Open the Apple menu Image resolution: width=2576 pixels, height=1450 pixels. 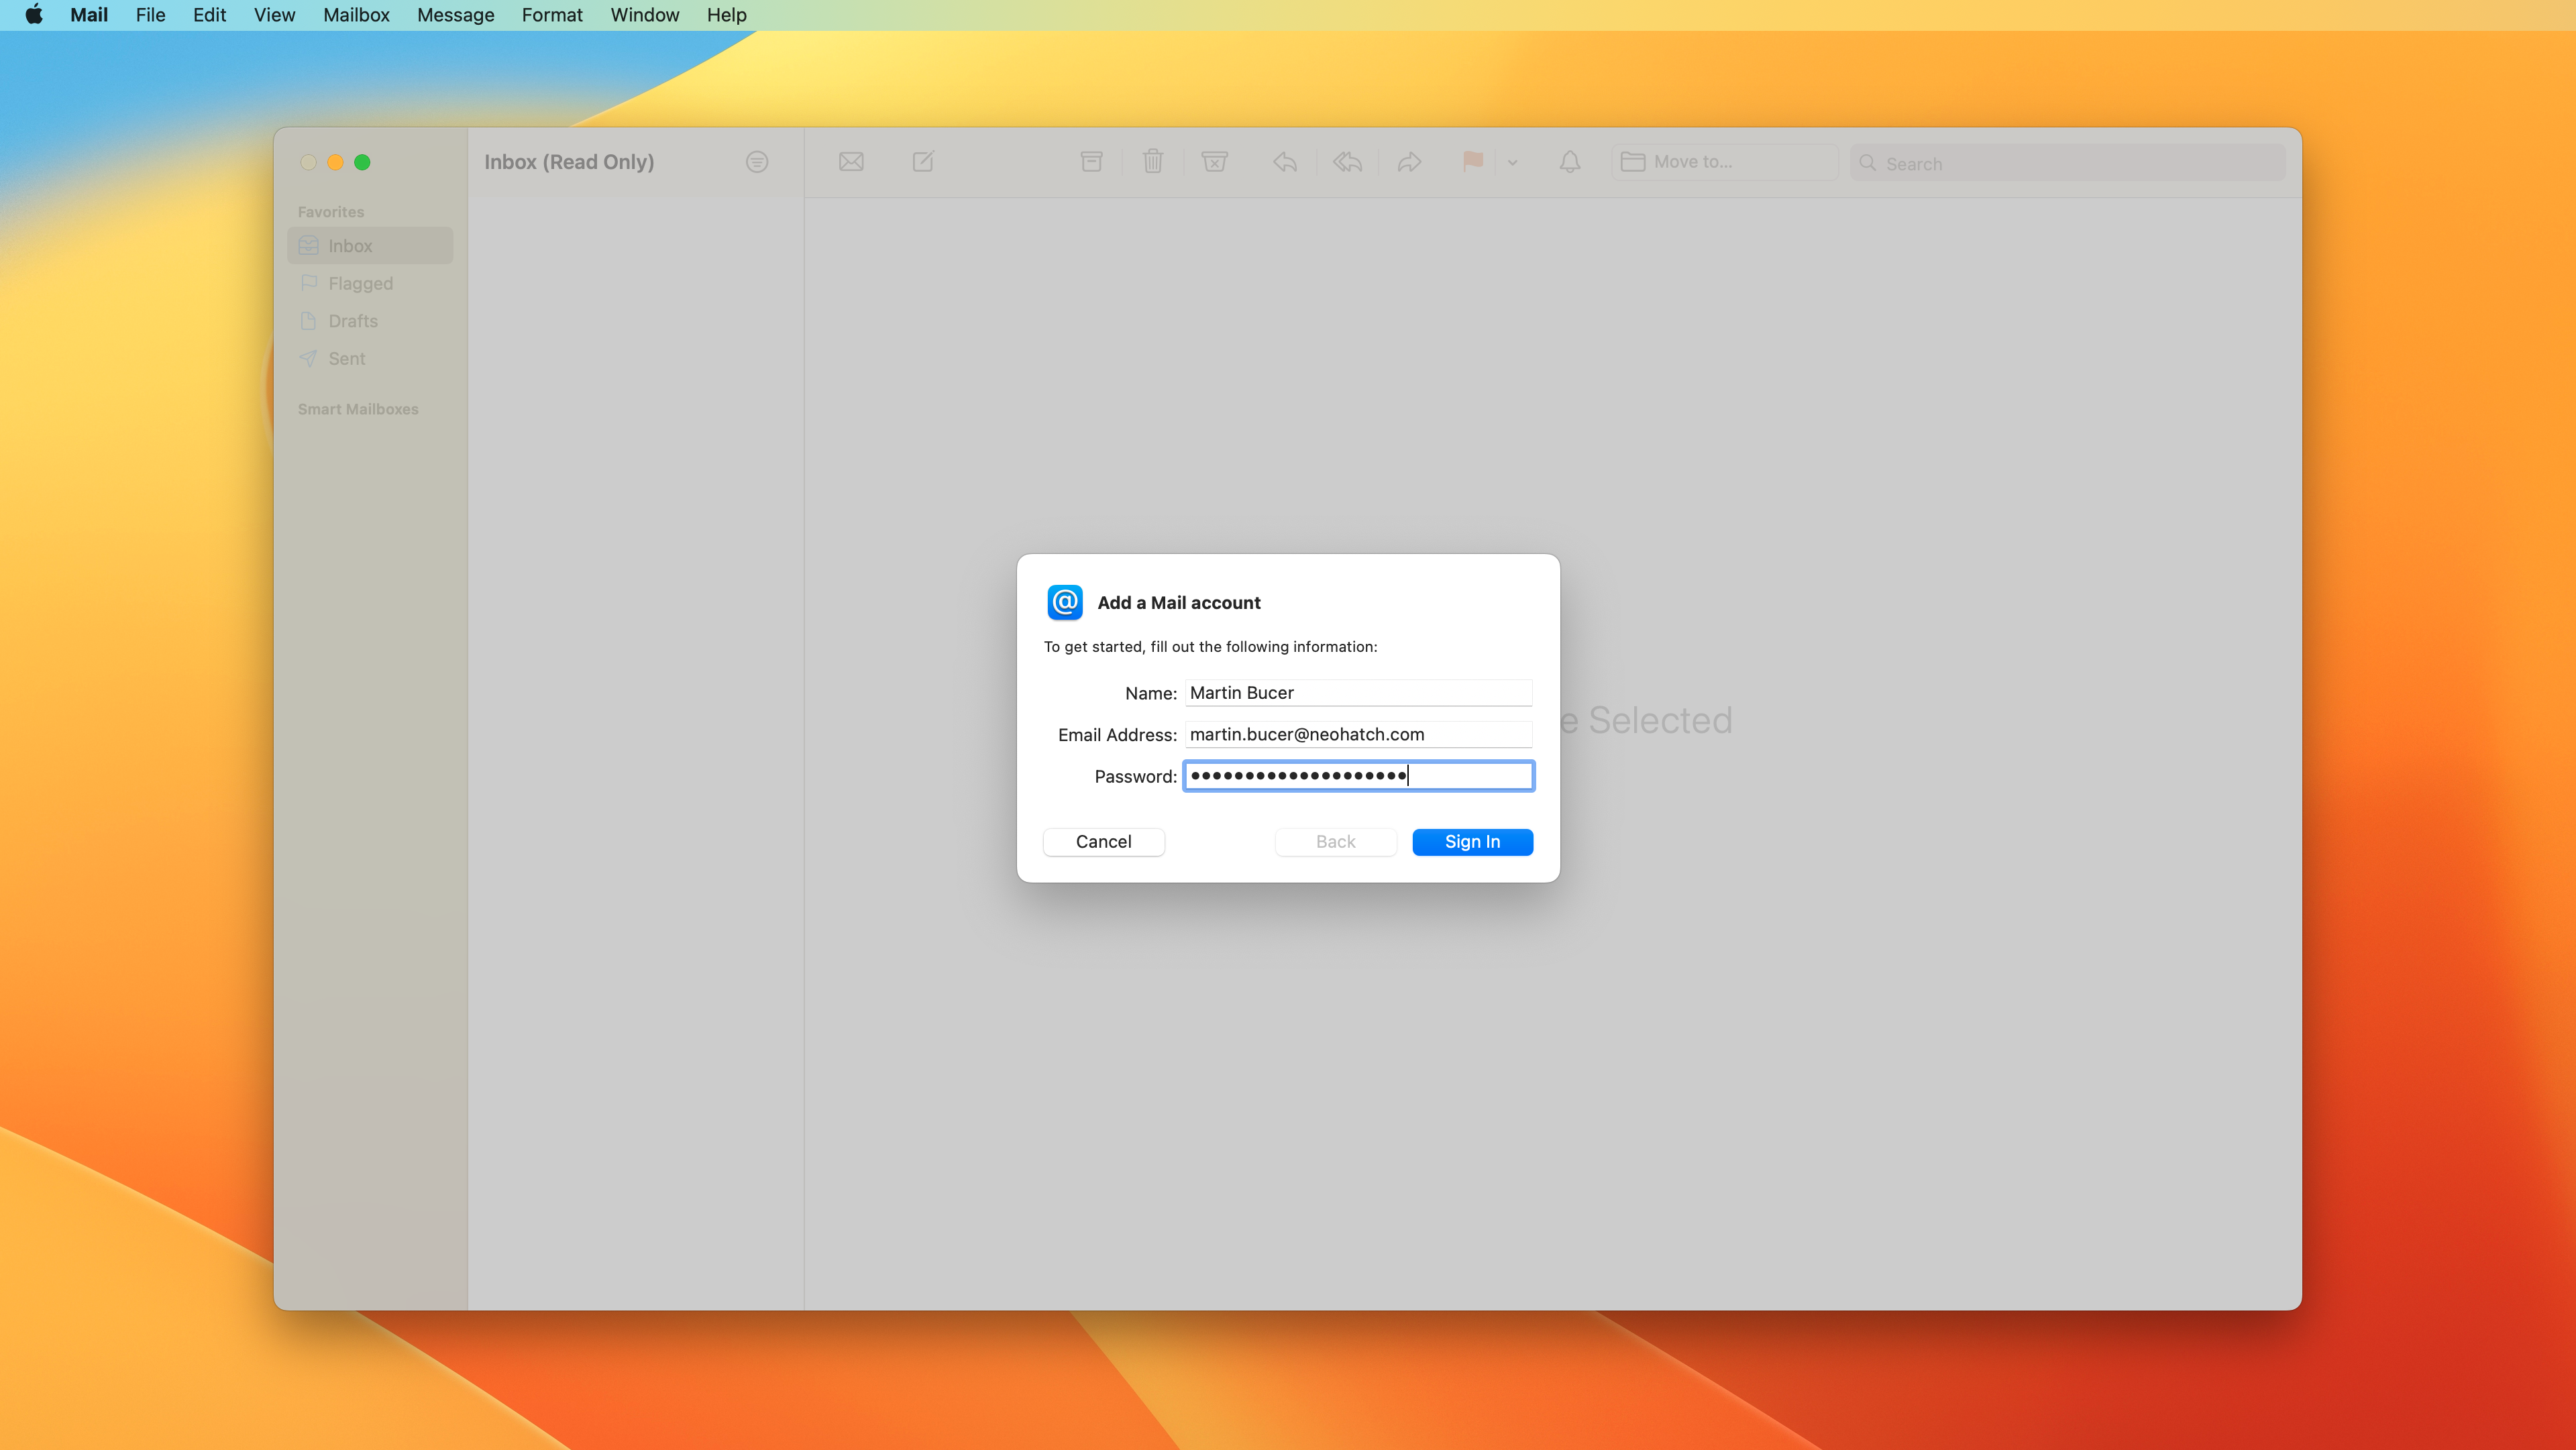[34, 15]
